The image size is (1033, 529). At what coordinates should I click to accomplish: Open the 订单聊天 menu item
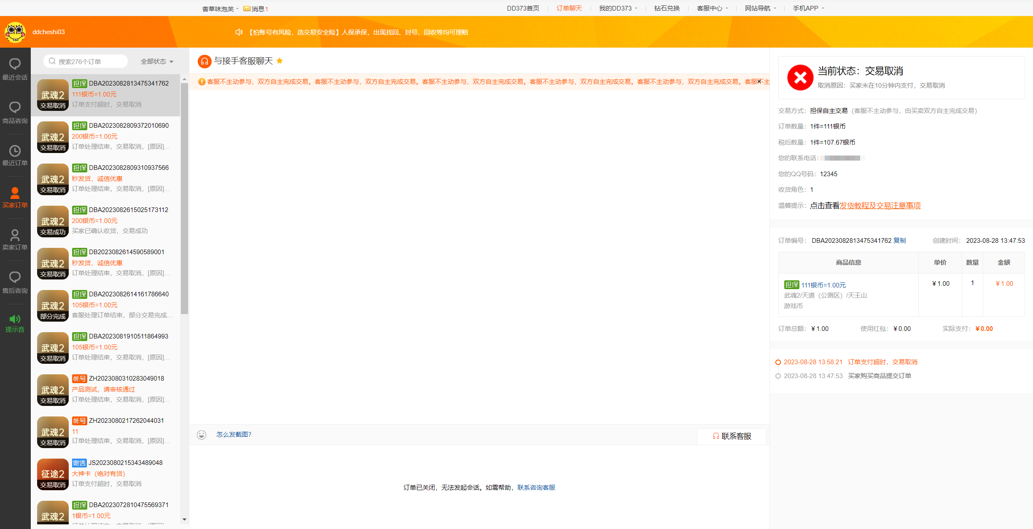[569, 8]
